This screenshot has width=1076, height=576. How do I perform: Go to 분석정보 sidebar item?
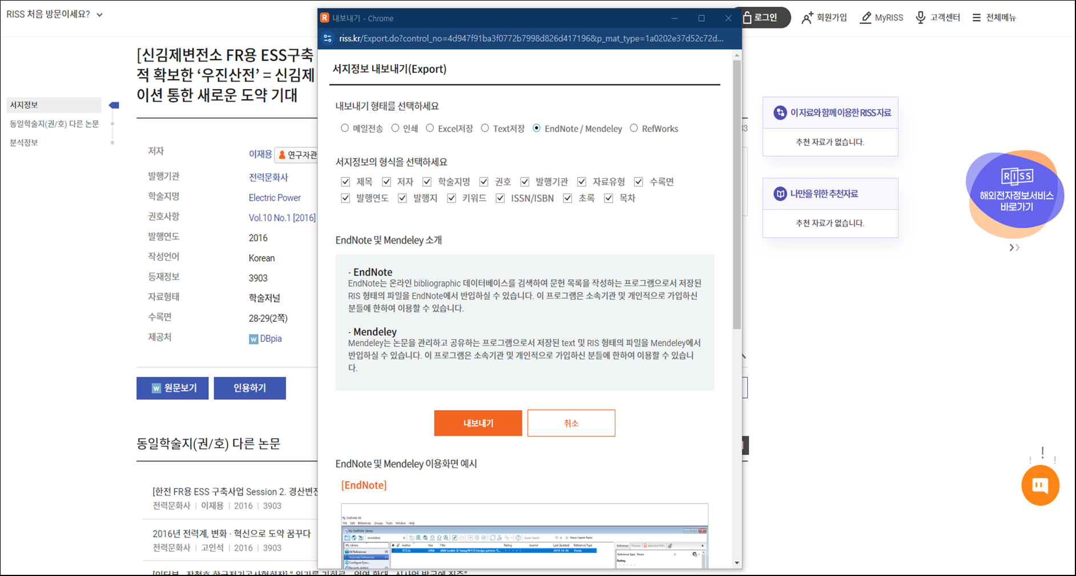[x=23, y=143]
